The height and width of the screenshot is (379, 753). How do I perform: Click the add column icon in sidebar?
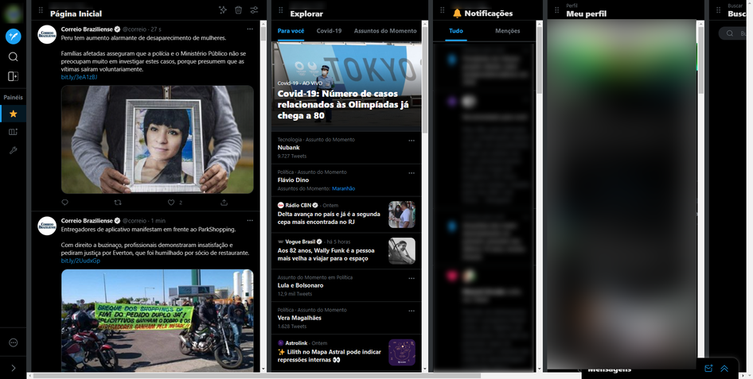click(x=14, y=76)
